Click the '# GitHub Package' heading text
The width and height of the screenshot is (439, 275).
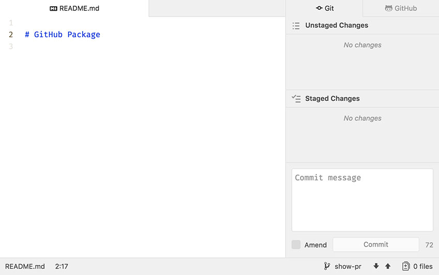(x=62, y=35)
